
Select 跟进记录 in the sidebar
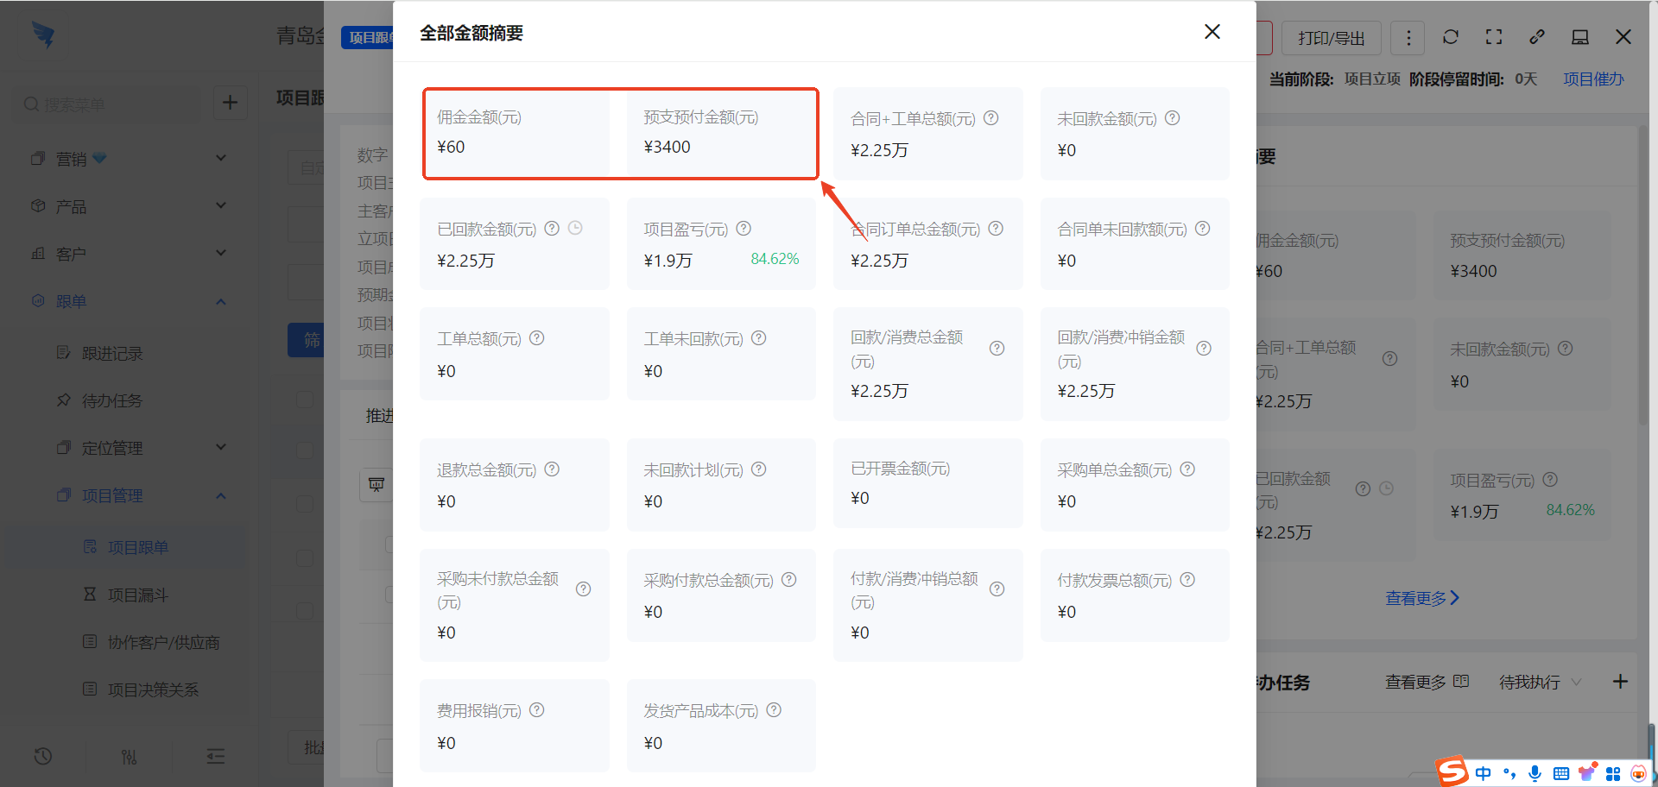click(x=112, y=354)
